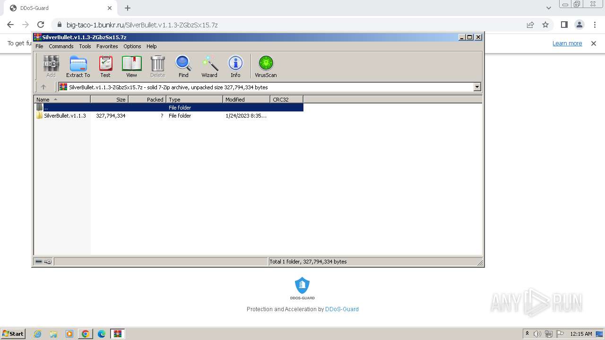Sort by the Name column header
The width and height of the screenshot is (605, 340).
click(62, 99)
